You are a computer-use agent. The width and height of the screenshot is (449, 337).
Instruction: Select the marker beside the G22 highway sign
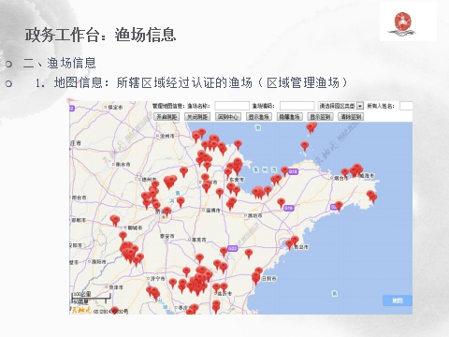(224, 252)
